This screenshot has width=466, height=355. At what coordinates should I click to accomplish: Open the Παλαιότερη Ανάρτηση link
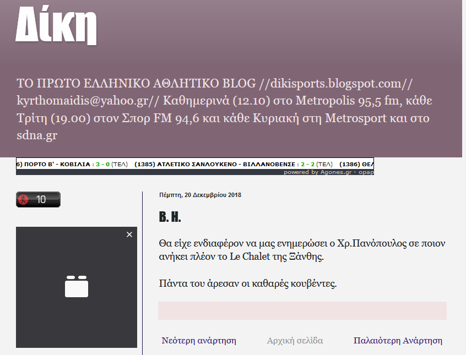pyautogui.click(x=398, y=341)
